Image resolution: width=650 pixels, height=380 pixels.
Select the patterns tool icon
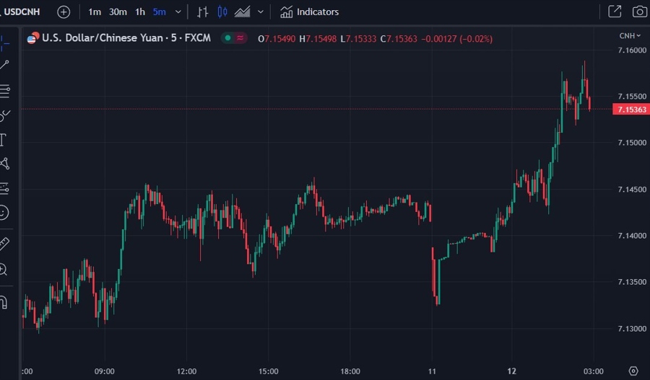coord(4,164)
